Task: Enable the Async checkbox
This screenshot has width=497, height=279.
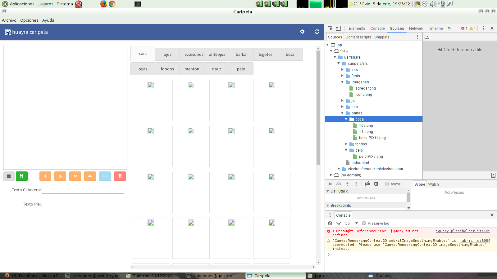Action: 387,184
